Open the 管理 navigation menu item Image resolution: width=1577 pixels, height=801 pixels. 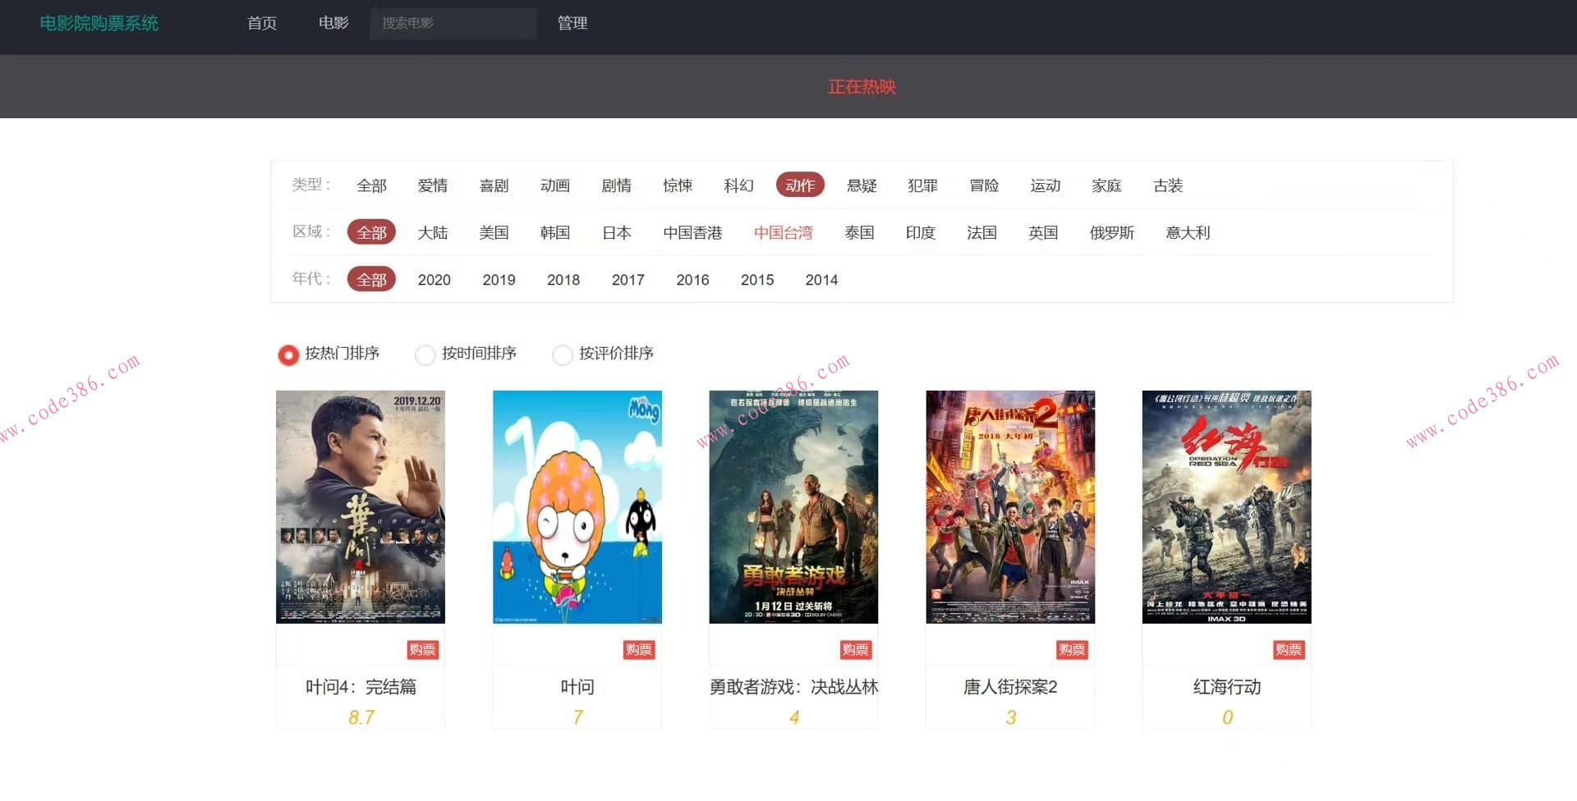coord(572,23)
